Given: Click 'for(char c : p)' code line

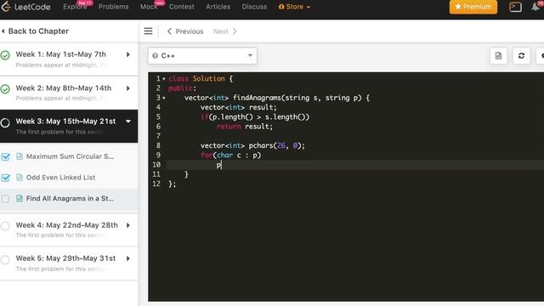Looking at the screenshot, I should point(230,155).
